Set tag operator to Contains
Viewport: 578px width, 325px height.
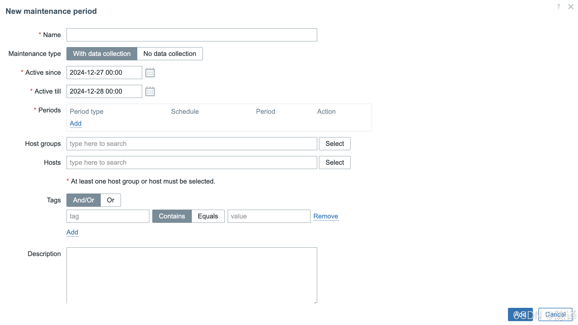[172, 216]
